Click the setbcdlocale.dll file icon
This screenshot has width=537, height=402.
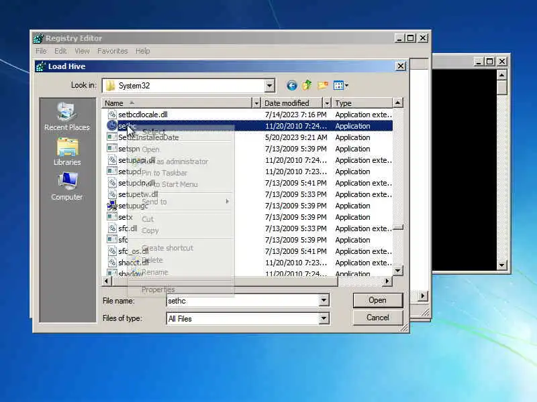pyautogui.click(x=111, y=114)
